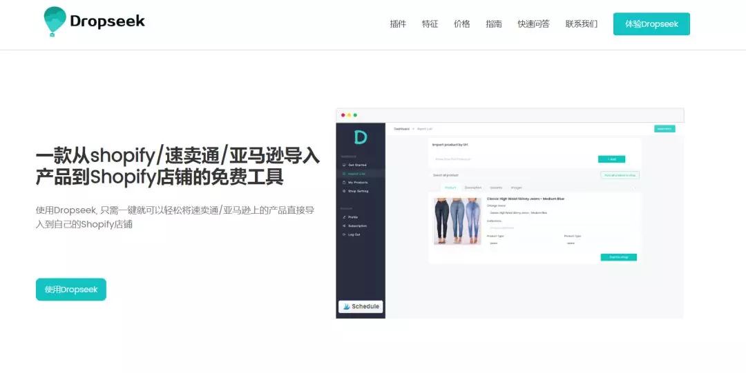Switch to the Product tab
This screenshot has width=746, height=373.
[450, 188]
